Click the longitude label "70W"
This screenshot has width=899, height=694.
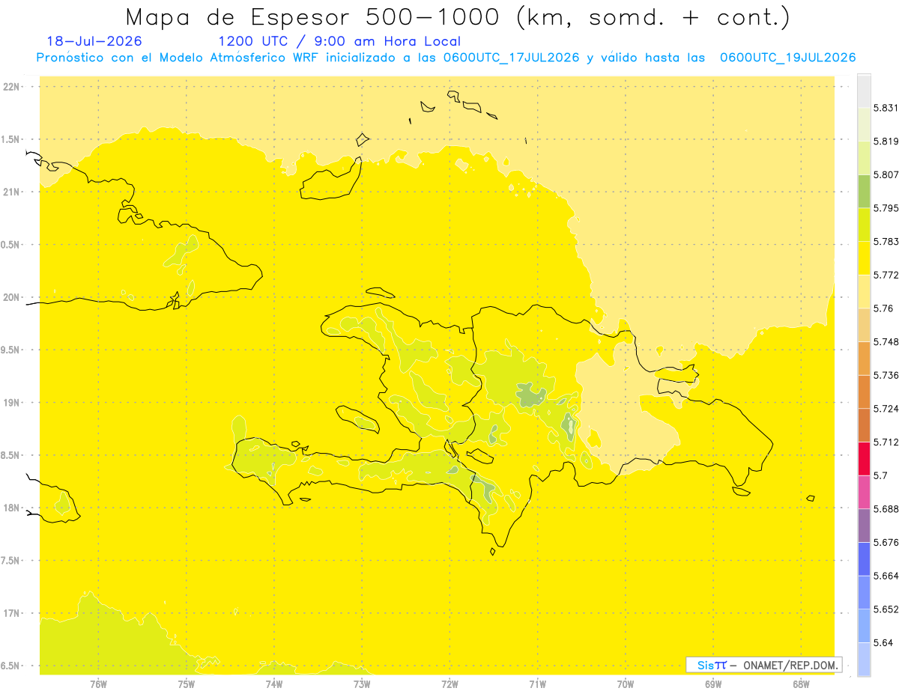coord(625,684)
